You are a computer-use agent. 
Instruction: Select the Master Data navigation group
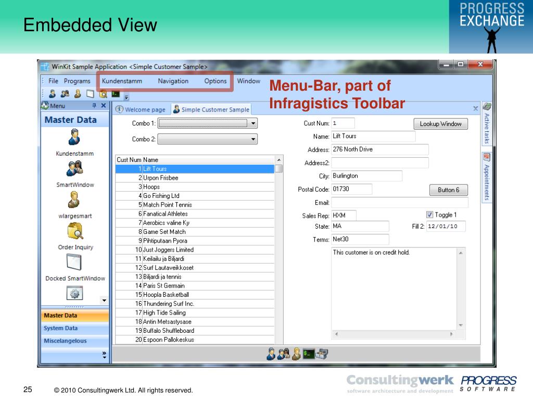[x=75, y=315]
